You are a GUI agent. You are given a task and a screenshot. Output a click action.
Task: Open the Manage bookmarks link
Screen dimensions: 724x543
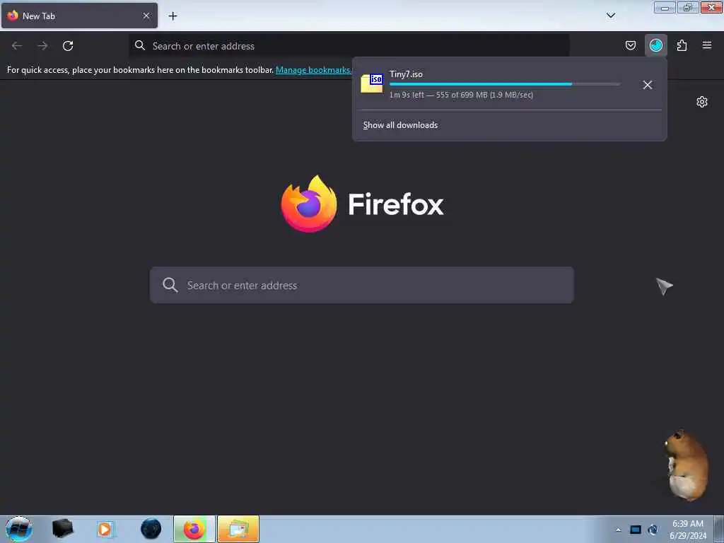pos(313,70)
